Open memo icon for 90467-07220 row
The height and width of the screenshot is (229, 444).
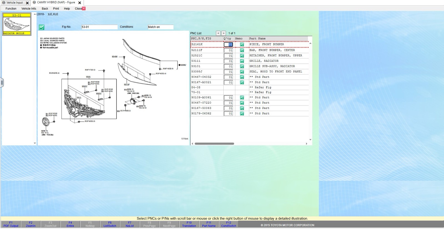click(242, 103)
